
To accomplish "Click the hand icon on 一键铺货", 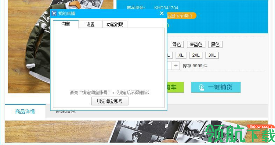I will [x=202, y=87].
